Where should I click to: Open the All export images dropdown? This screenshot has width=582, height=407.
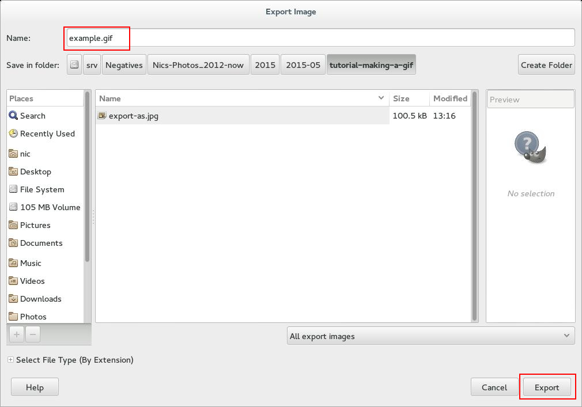tap(430, 336)
